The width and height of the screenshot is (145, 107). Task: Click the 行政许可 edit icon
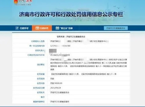tap(17, 28)
